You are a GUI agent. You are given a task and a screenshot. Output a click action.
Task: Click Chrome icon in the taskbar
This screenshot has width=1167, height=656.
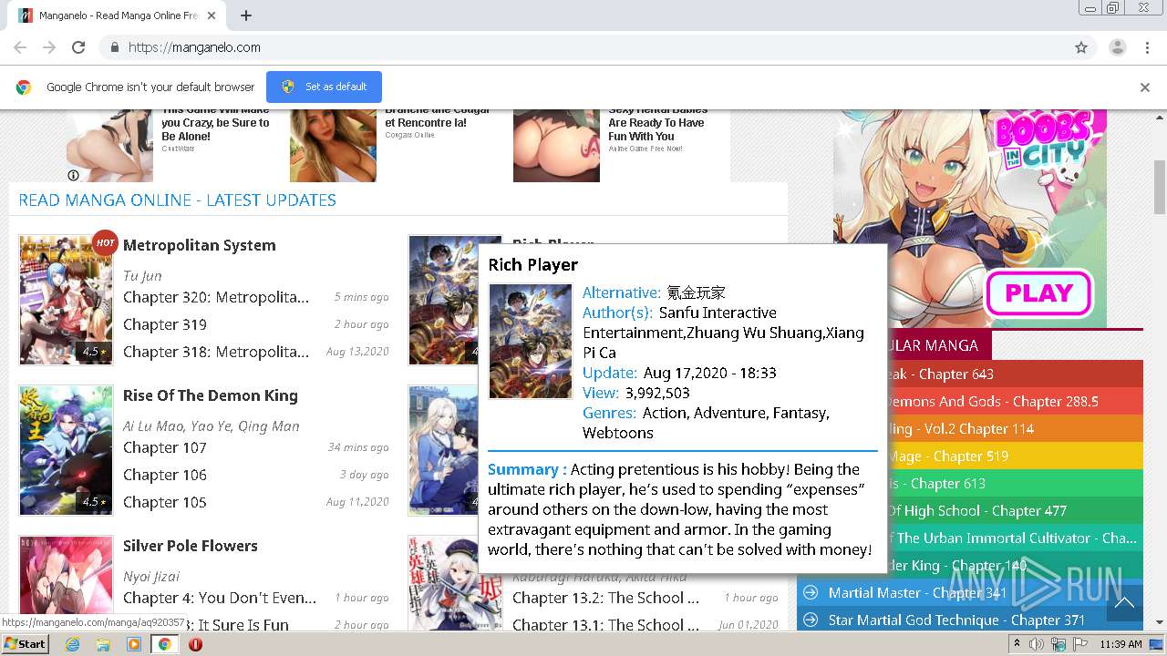tap(165, 644)
